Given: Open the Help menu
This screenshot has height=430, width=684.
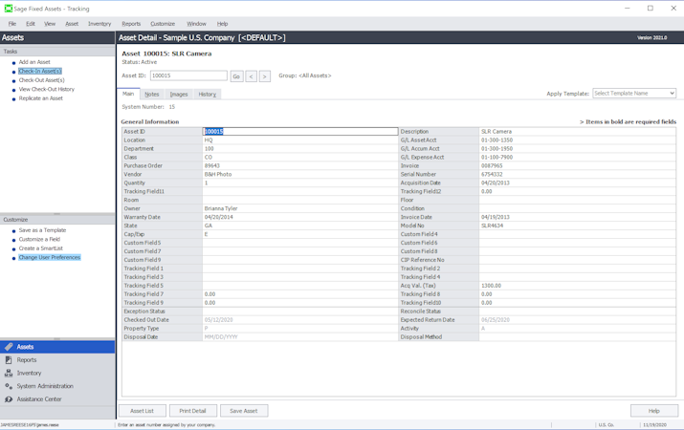Looking at the screenshot, I should point(223,24).
